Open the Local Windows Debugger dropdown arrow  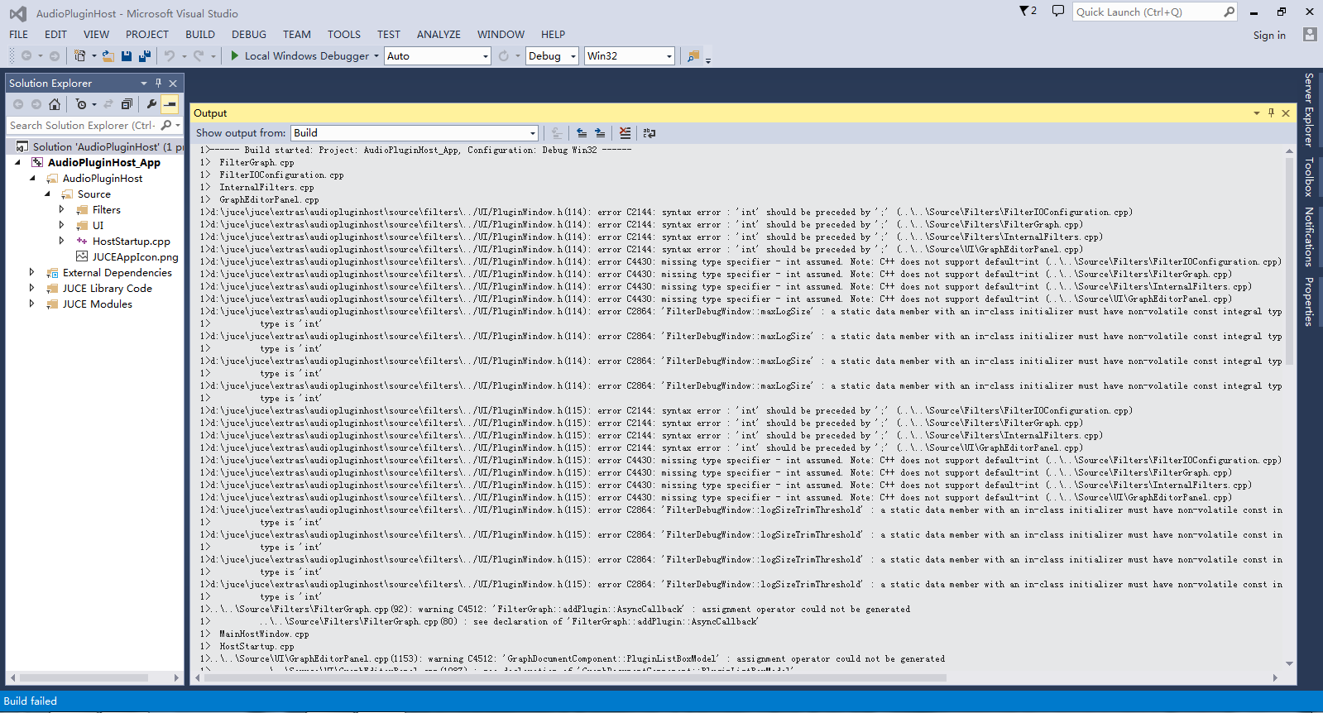pos(376,55)
